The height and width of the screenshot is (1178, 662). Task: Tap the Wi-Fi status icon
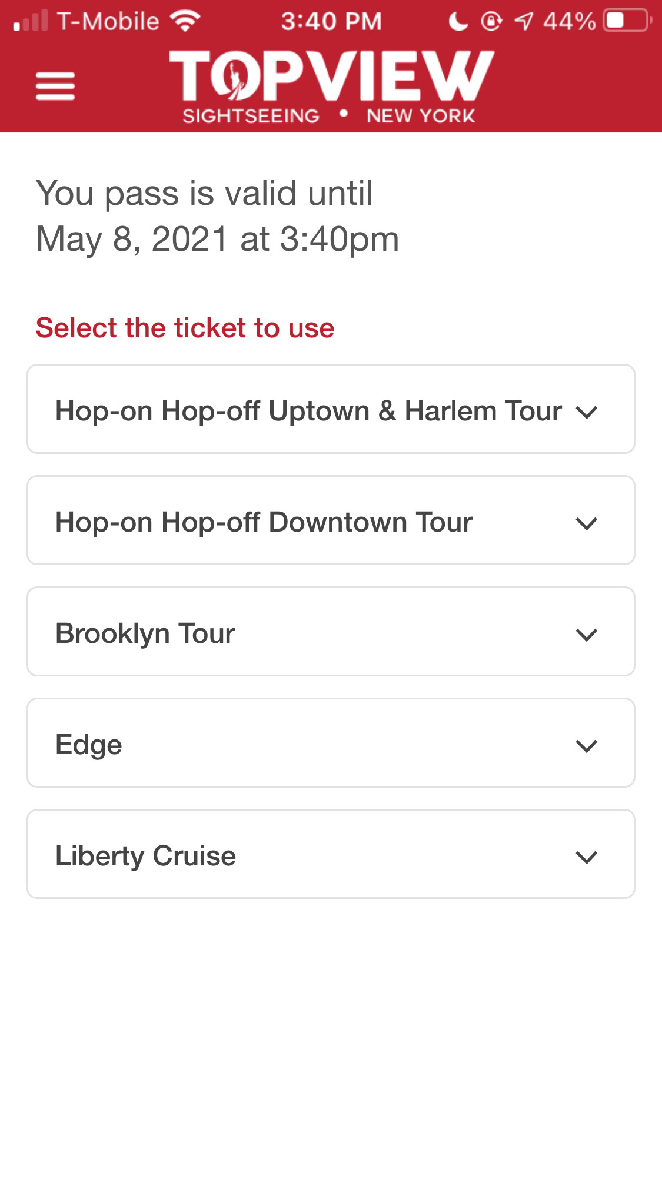point(185,22)
